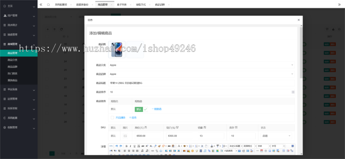Open the 字号 font size dropdown

(x=278, y=146)
